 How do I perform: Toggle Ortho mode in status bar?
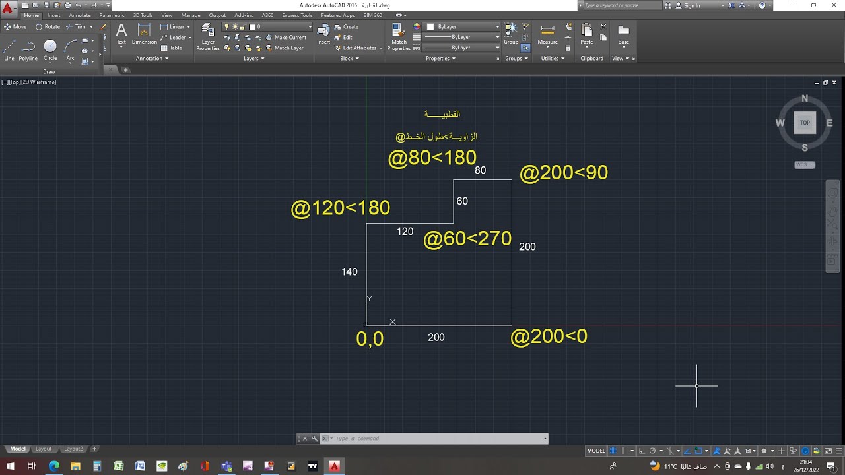coord(642,451)
